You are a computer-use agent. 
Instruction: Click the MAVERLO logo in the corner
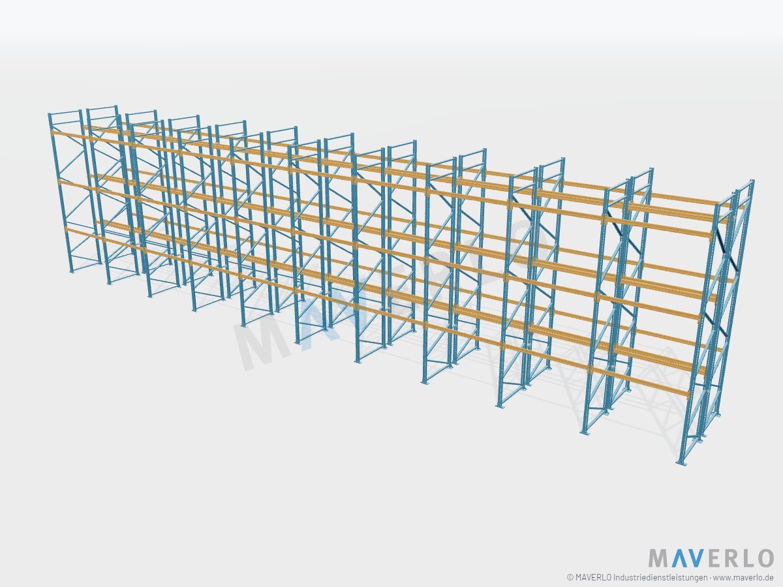(x=711, y=558)
